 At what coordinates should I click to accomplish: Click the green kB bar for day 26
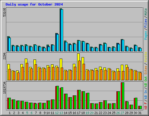click(x=119, y=100)
